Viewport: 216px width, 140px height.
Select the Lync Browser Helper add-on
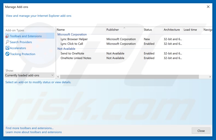tap(74, 39)
